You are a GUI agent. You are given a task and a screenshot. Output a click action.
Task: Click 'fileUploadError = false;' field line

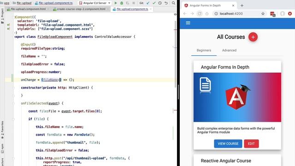click(43, 64)
